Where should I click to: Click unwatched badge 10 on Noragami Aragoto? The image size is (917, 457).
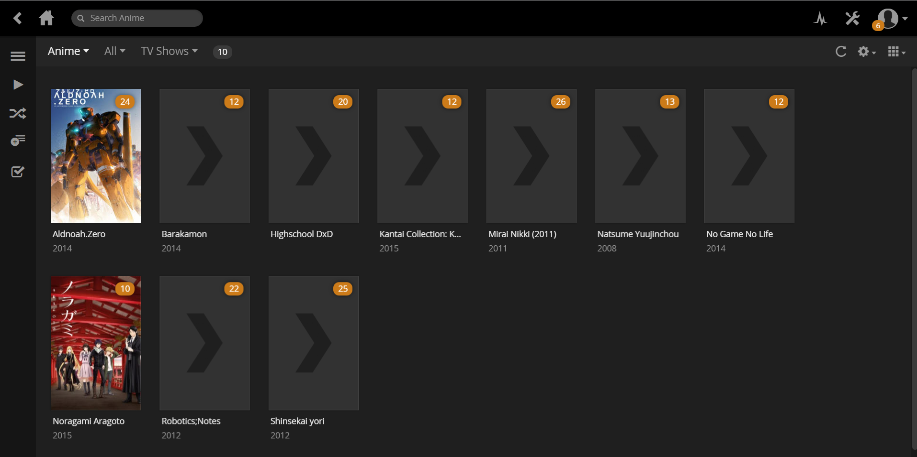pos(125,289)
